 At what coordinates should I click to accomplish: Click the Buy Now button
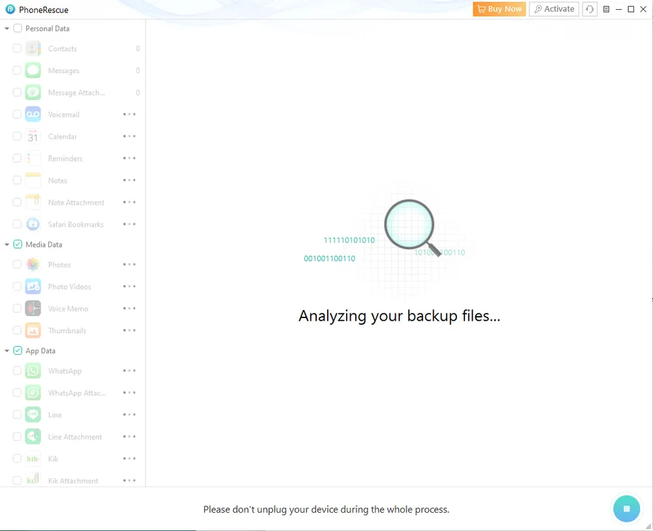pyautogui.click(x=500, y=9)
